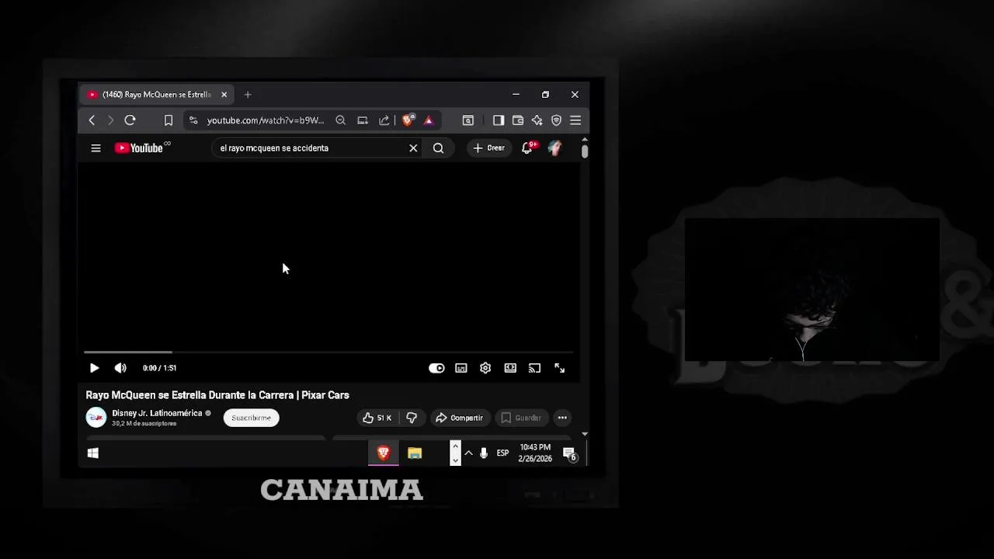The image size is (994, 559).
Task: Click the share icon in address bar
Action: tap(384, 120)
